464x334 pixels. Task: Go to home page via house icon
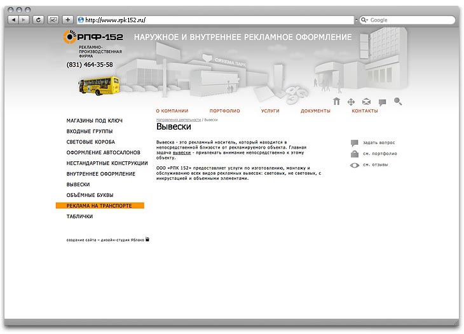[336, 102]
